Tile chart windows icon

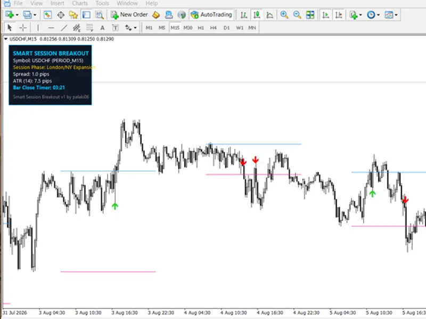(x=310, y=15)
